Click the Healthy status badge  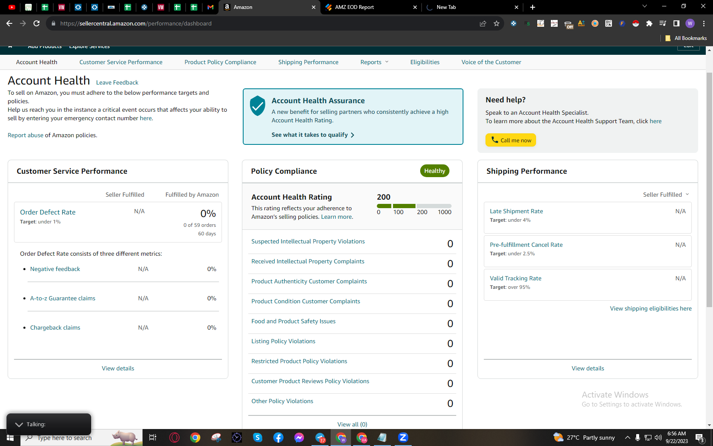(435, 171)
